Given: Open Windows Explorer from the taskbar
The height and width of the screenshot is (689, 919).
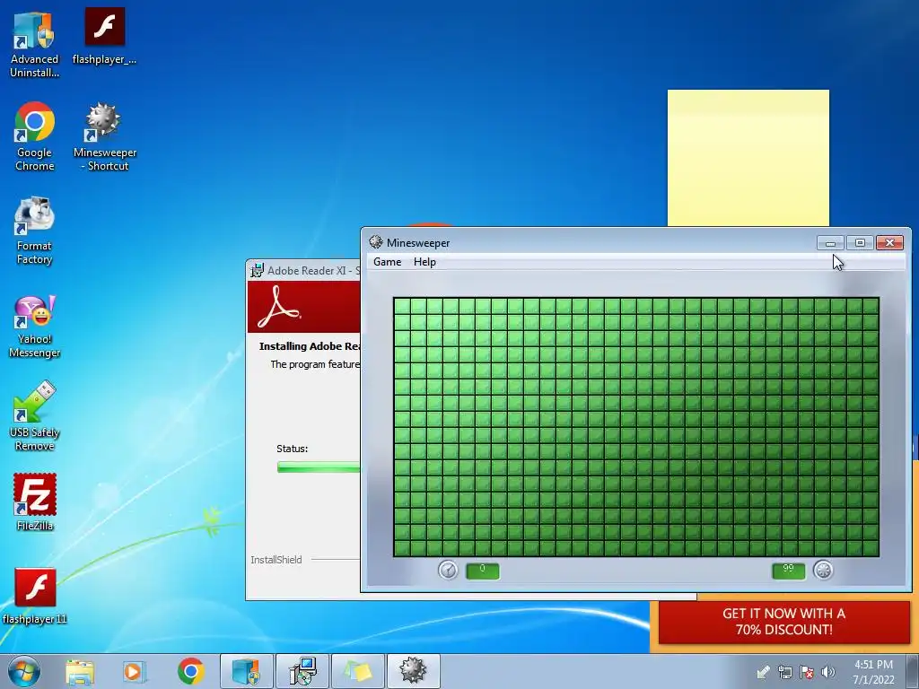Looking at the screenshot, I should 80,671.
